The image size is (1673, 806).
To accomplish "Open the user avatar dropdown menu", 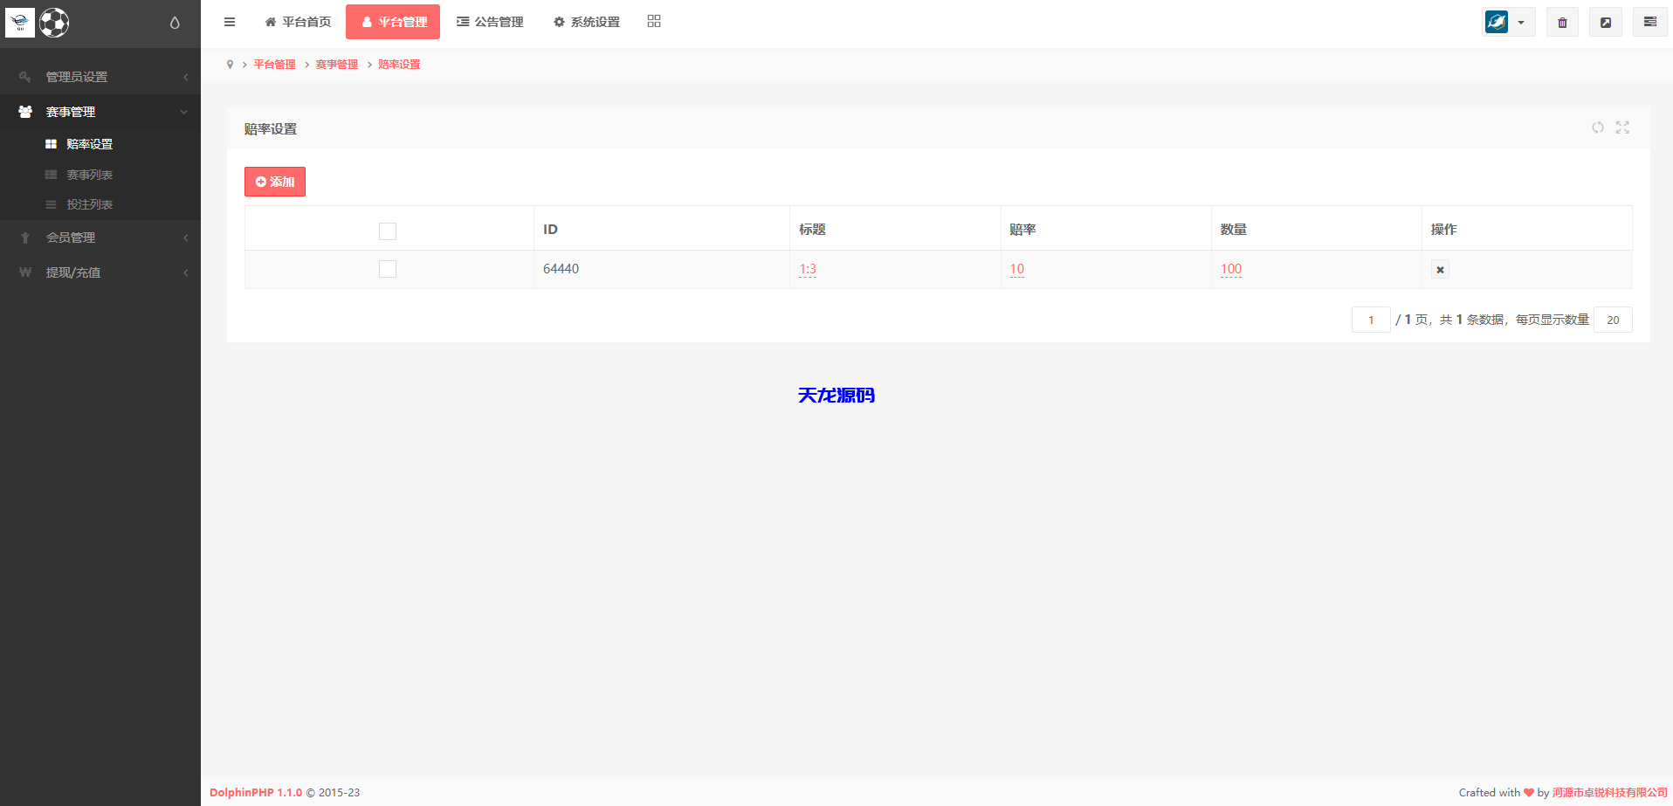I will [x=1508, y=23].
